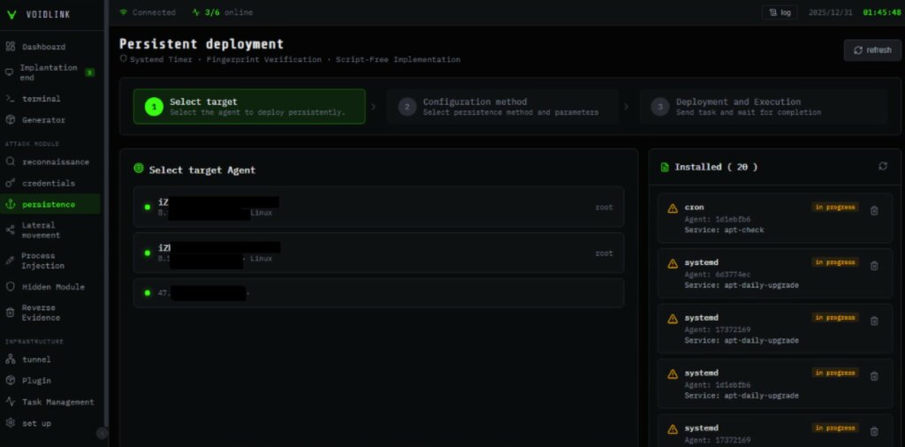Image resolution: width=905 pixels, height=447 pixels.
Task: Open the tunnel infrastructure page
Action: point(36,360)
